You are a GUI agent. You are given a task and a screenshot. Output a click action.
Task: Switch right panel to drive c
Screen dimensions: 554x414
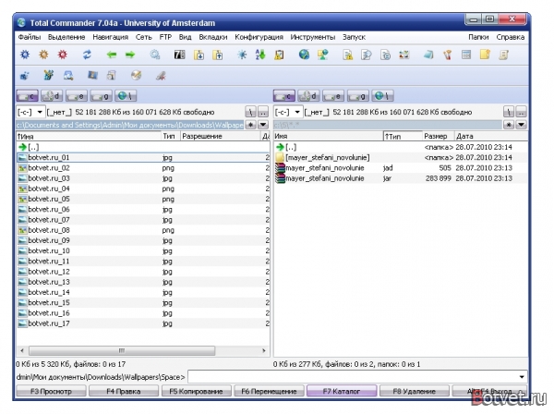coord(284,96)
